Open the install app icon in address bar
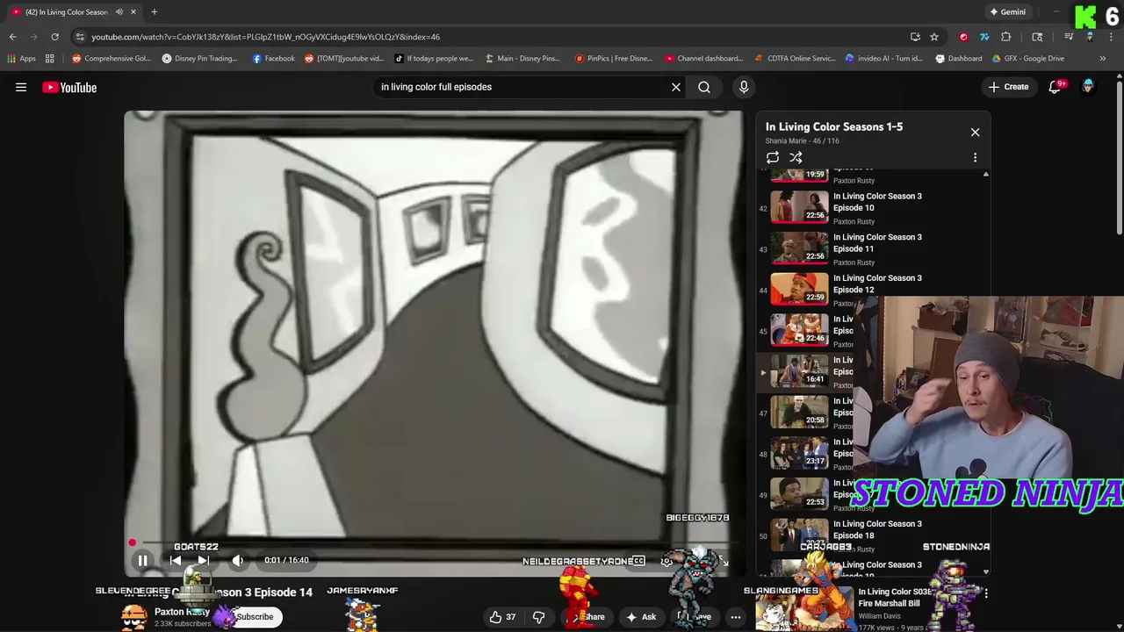Screen dimensions: 1124x632 [915, 37]
